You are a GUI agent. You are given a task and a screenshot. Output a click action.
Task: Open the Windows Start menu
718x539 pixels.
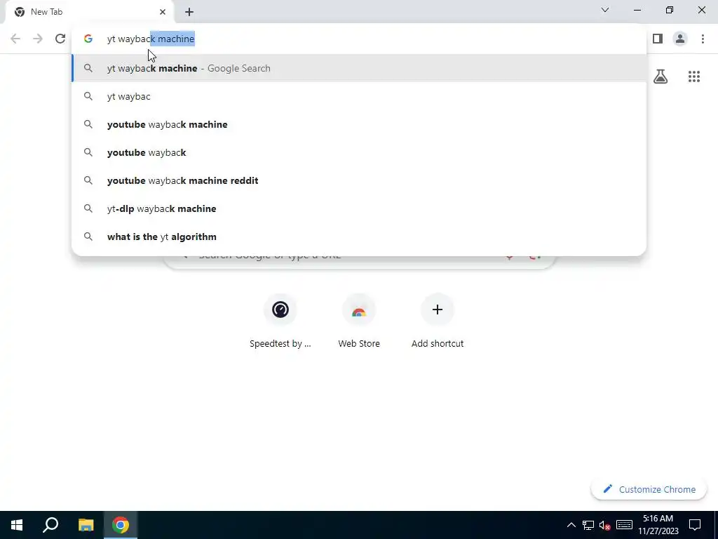pyautogui.click(x=17, y=525)
